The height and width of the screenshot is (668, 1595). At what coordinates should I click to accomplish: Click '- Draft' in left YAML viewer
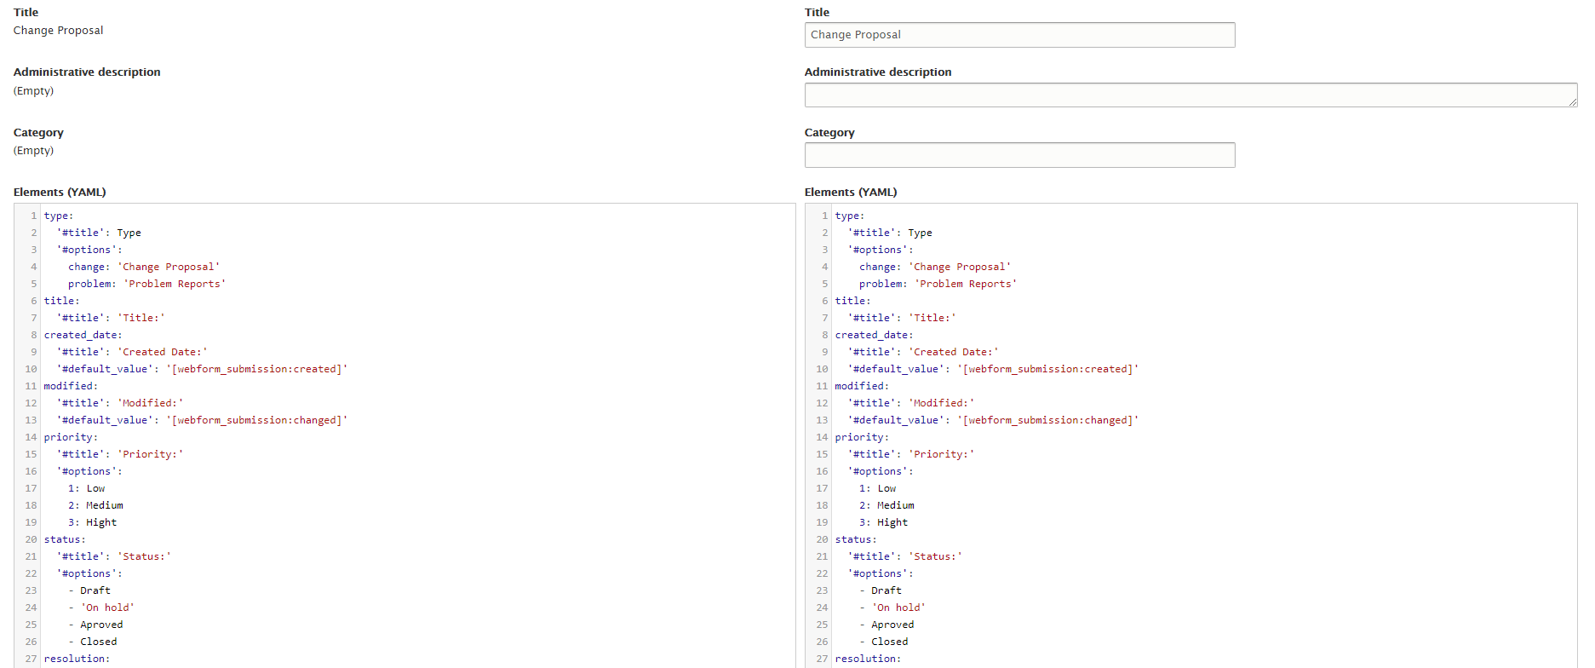89,590
